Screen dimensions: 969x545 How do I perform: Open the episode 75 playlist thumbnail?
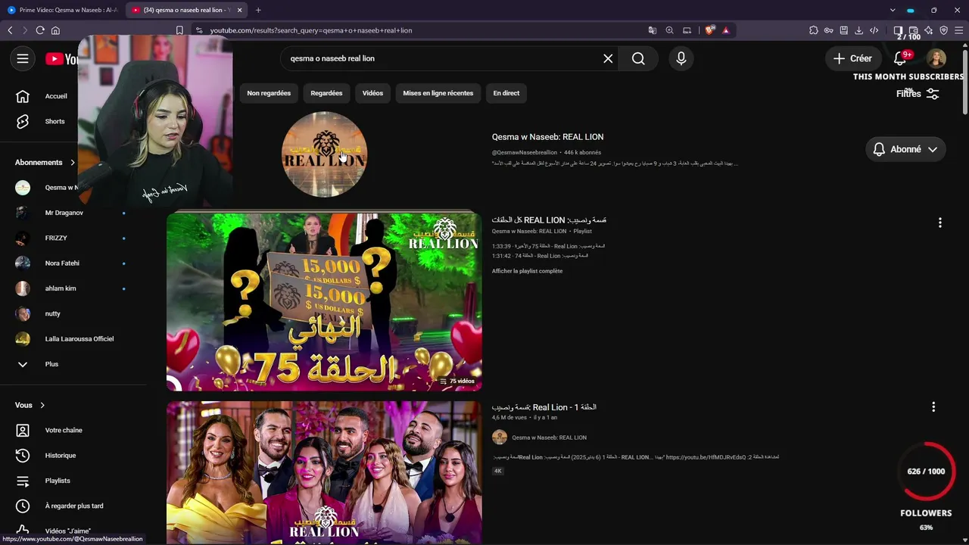click(324, 301)
